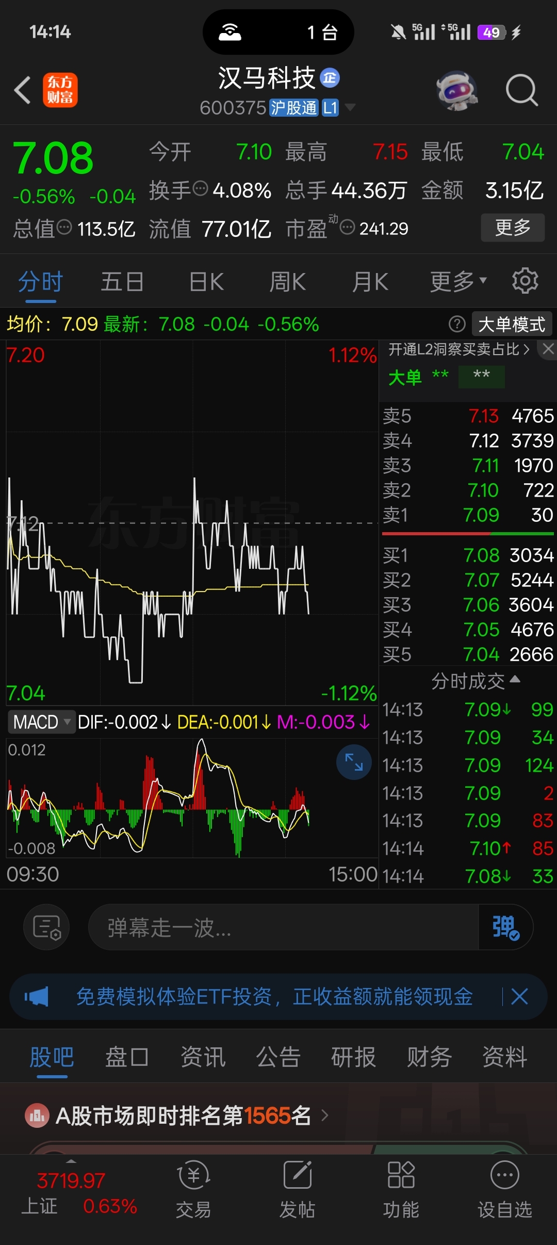The image size is (557, 1245).
Task: Switch to the 盘口 tab
Action: [127, 1057]
